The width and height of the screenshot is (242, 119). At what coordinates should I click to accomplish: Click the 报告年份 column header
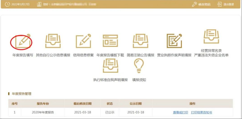click(43, 104)
